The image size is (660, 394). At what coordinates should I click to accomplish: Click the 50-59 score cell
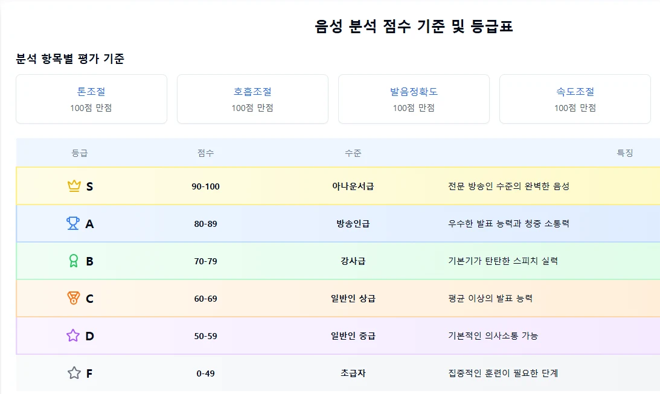206,336
